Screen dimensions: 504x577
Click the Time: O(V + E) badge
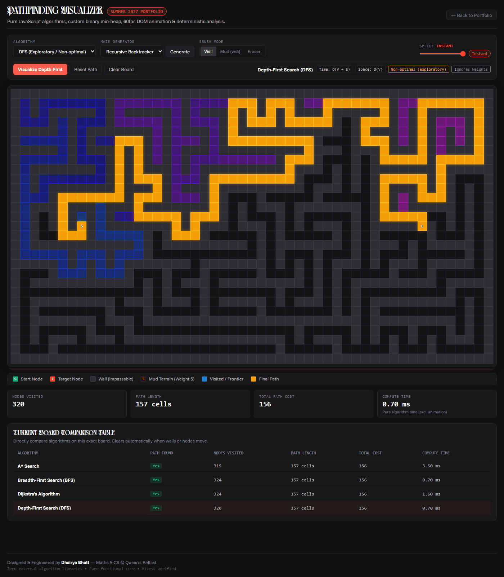334,69
